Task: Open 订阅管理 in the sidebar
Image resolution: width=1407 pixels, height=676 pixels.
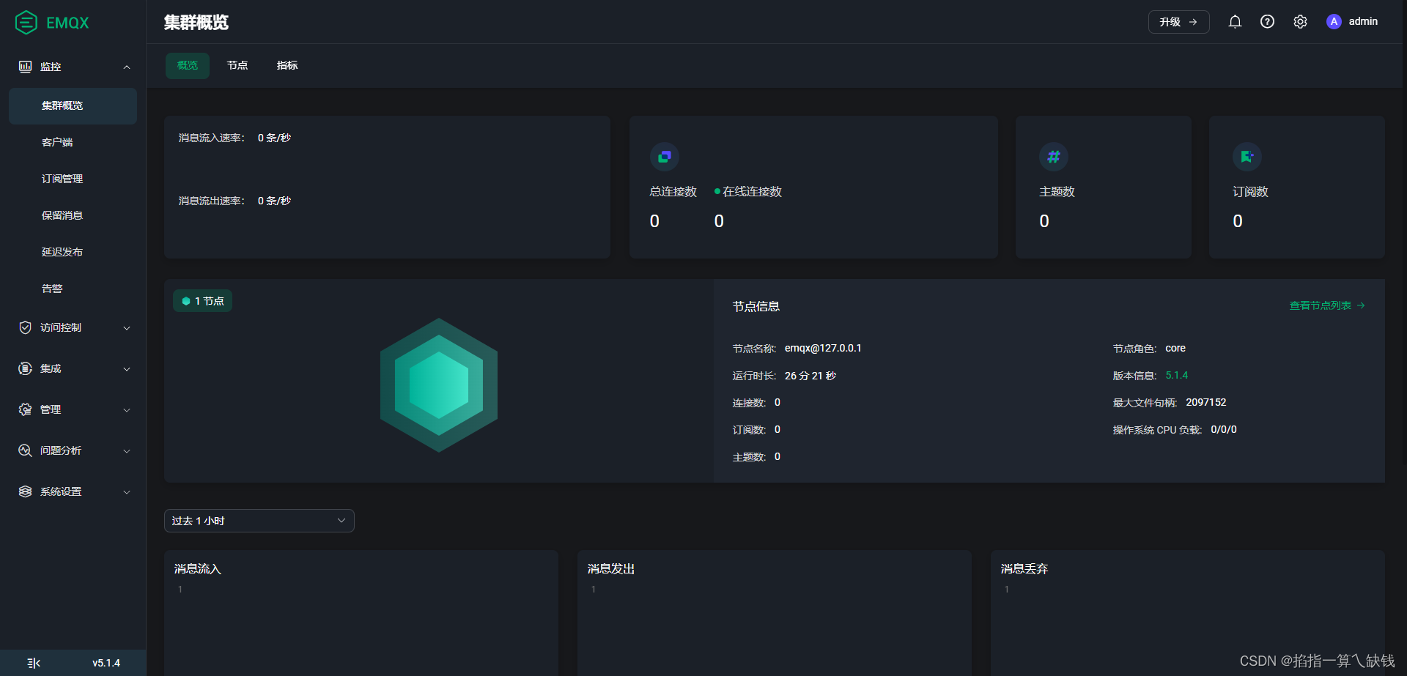Action: click(73, 179)
